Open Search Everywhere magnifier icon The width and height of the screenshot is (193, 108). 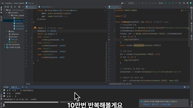[x=184, y=3]
